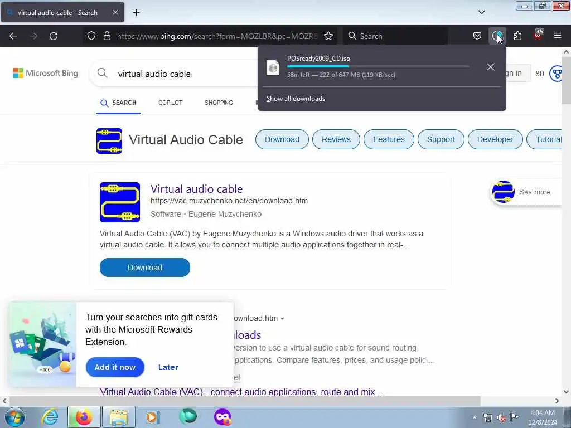Viewport: 571px width, 428px height.
Task: Click the green globe browser taskbar icon
Action: (x=188, y=417)
